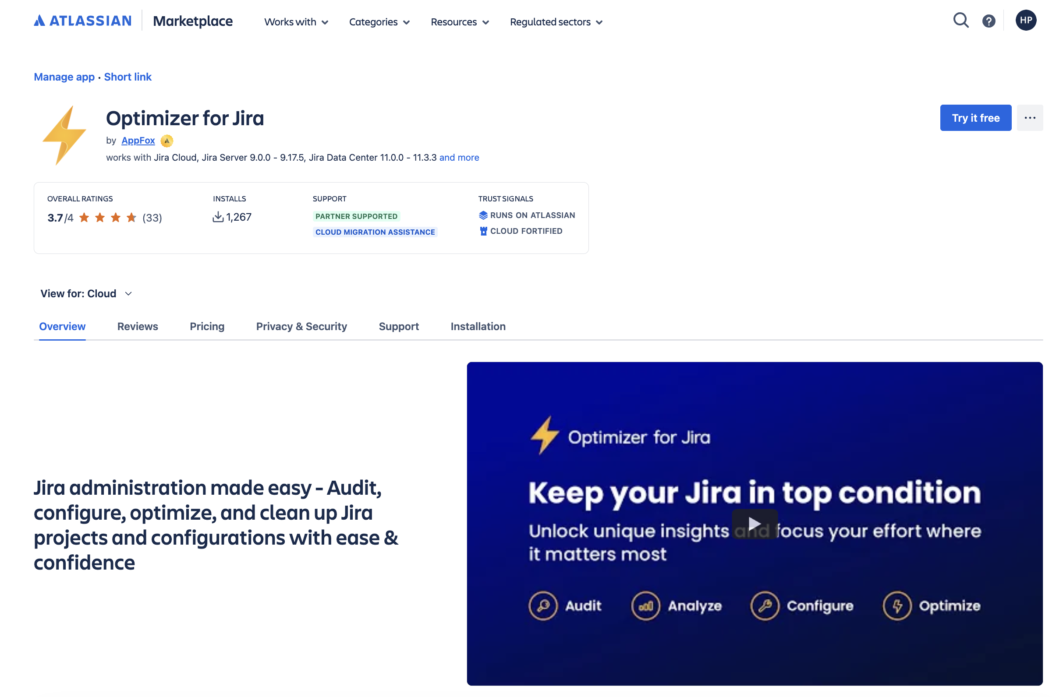Click the Optimizer lightning bolt app logo
The height and width of the screenshot is (697, 1063).
click(x=64, y=135)
